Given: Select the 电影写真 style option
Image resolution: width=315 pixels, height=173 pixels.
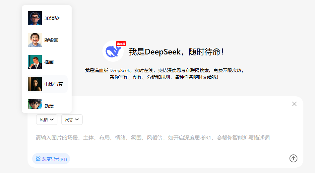Looking at the screenshot, I should pos(47,84).
